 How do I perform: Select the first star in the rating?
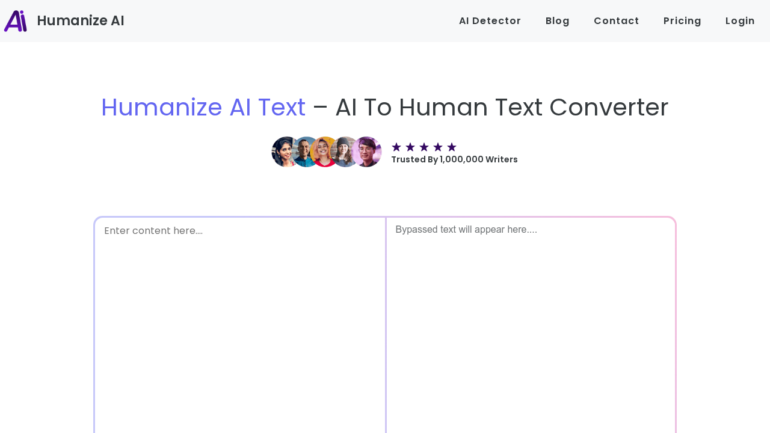tap(396, 146)
